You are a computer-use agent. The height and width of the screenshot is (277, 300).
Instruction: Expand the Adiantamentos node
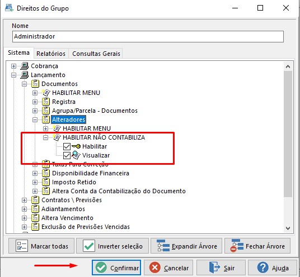[x=24, y=209]
